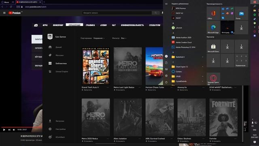Open the Settings gear in Epic sidebar
259x146 pixels.
(x=50, y=129)
